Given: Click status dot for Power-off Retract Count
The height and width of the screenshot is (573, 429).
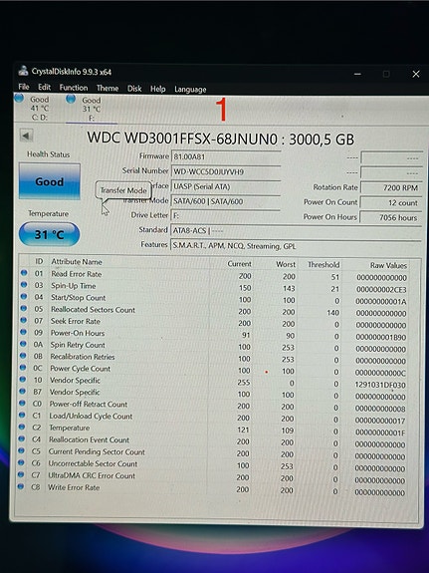Looking at the screenshot, I should point(22,403).
